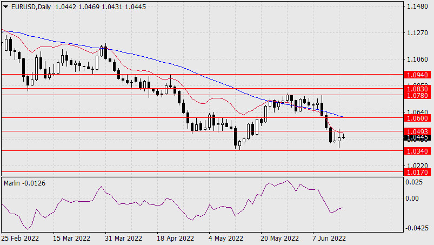434x245 pixels.
Task: Click the 15 Mar 2022 date label
Action: pyautogui.click(x=71, y=239)
